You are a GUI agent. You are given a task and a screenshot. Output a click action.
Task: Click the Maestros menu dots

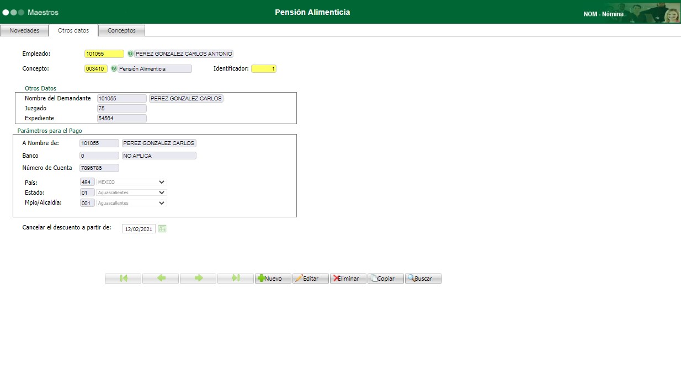[13, 12]
